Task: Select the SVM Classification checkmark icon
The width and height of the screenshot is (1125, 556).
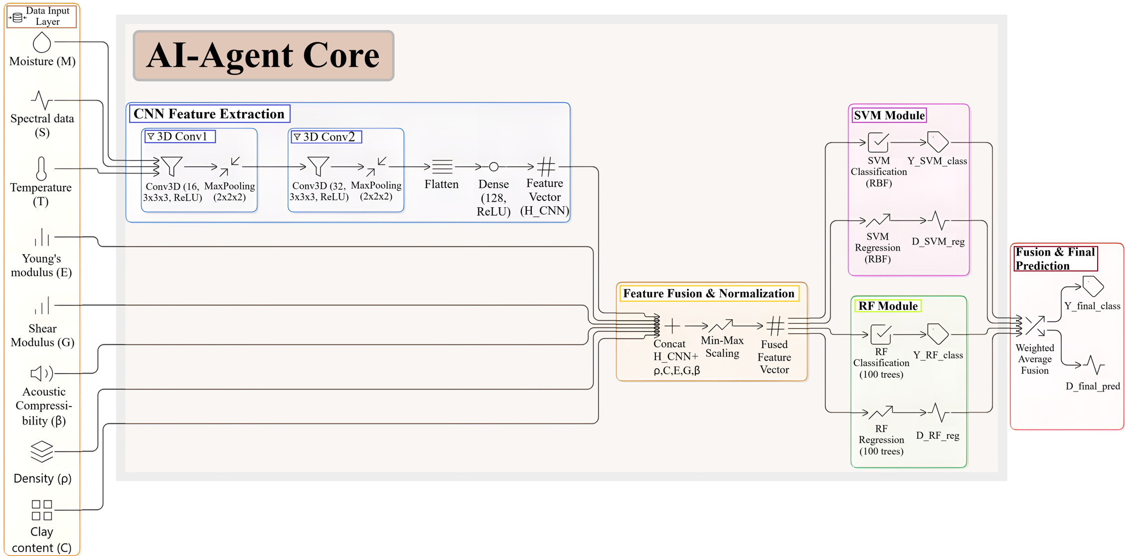Action: (878, 142)
